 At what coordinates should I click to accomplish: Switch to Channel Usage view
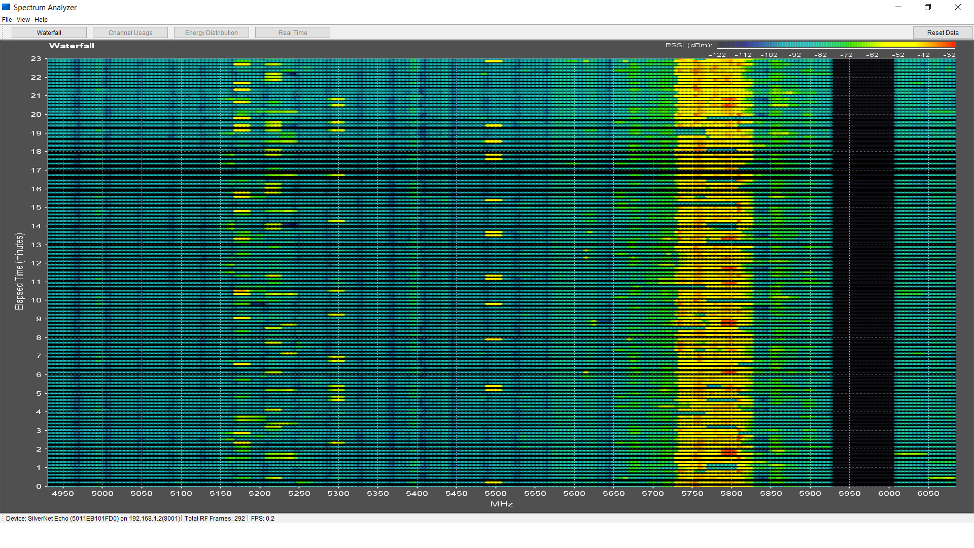130,32
